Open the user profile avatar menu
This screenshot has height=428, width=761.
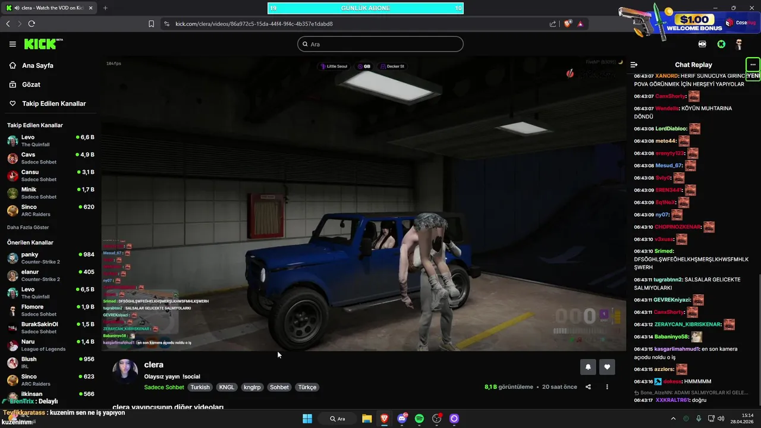739,44
